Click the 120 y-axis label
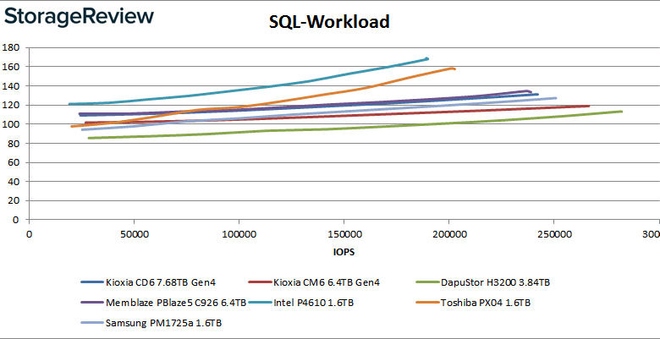The height and width of the screenshot is (339, 660). pos(10,105)
